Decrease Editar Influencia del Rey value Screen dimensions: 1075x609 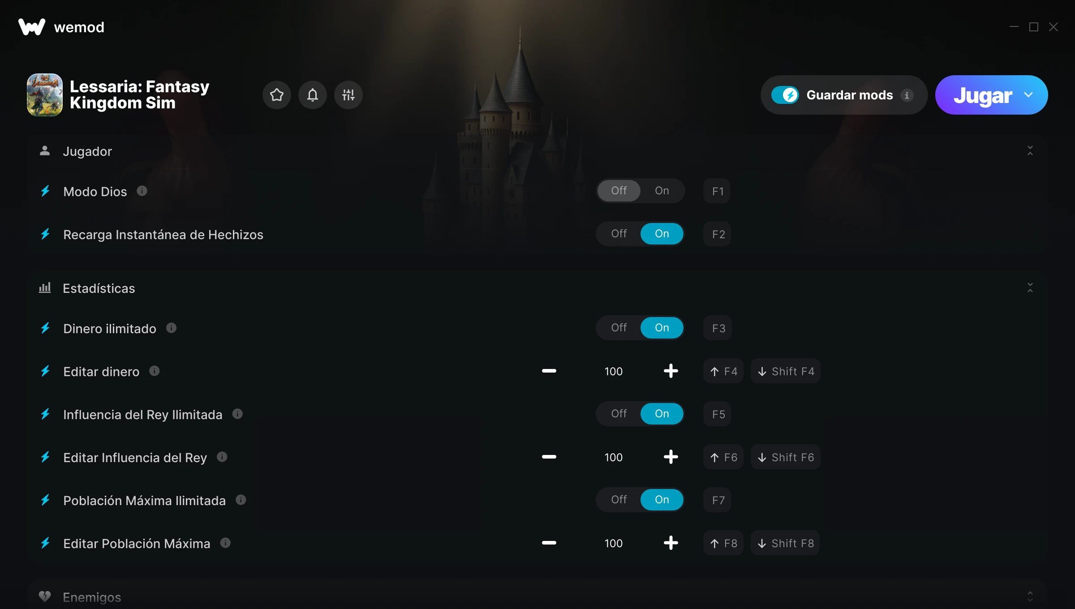click(549, 457)
